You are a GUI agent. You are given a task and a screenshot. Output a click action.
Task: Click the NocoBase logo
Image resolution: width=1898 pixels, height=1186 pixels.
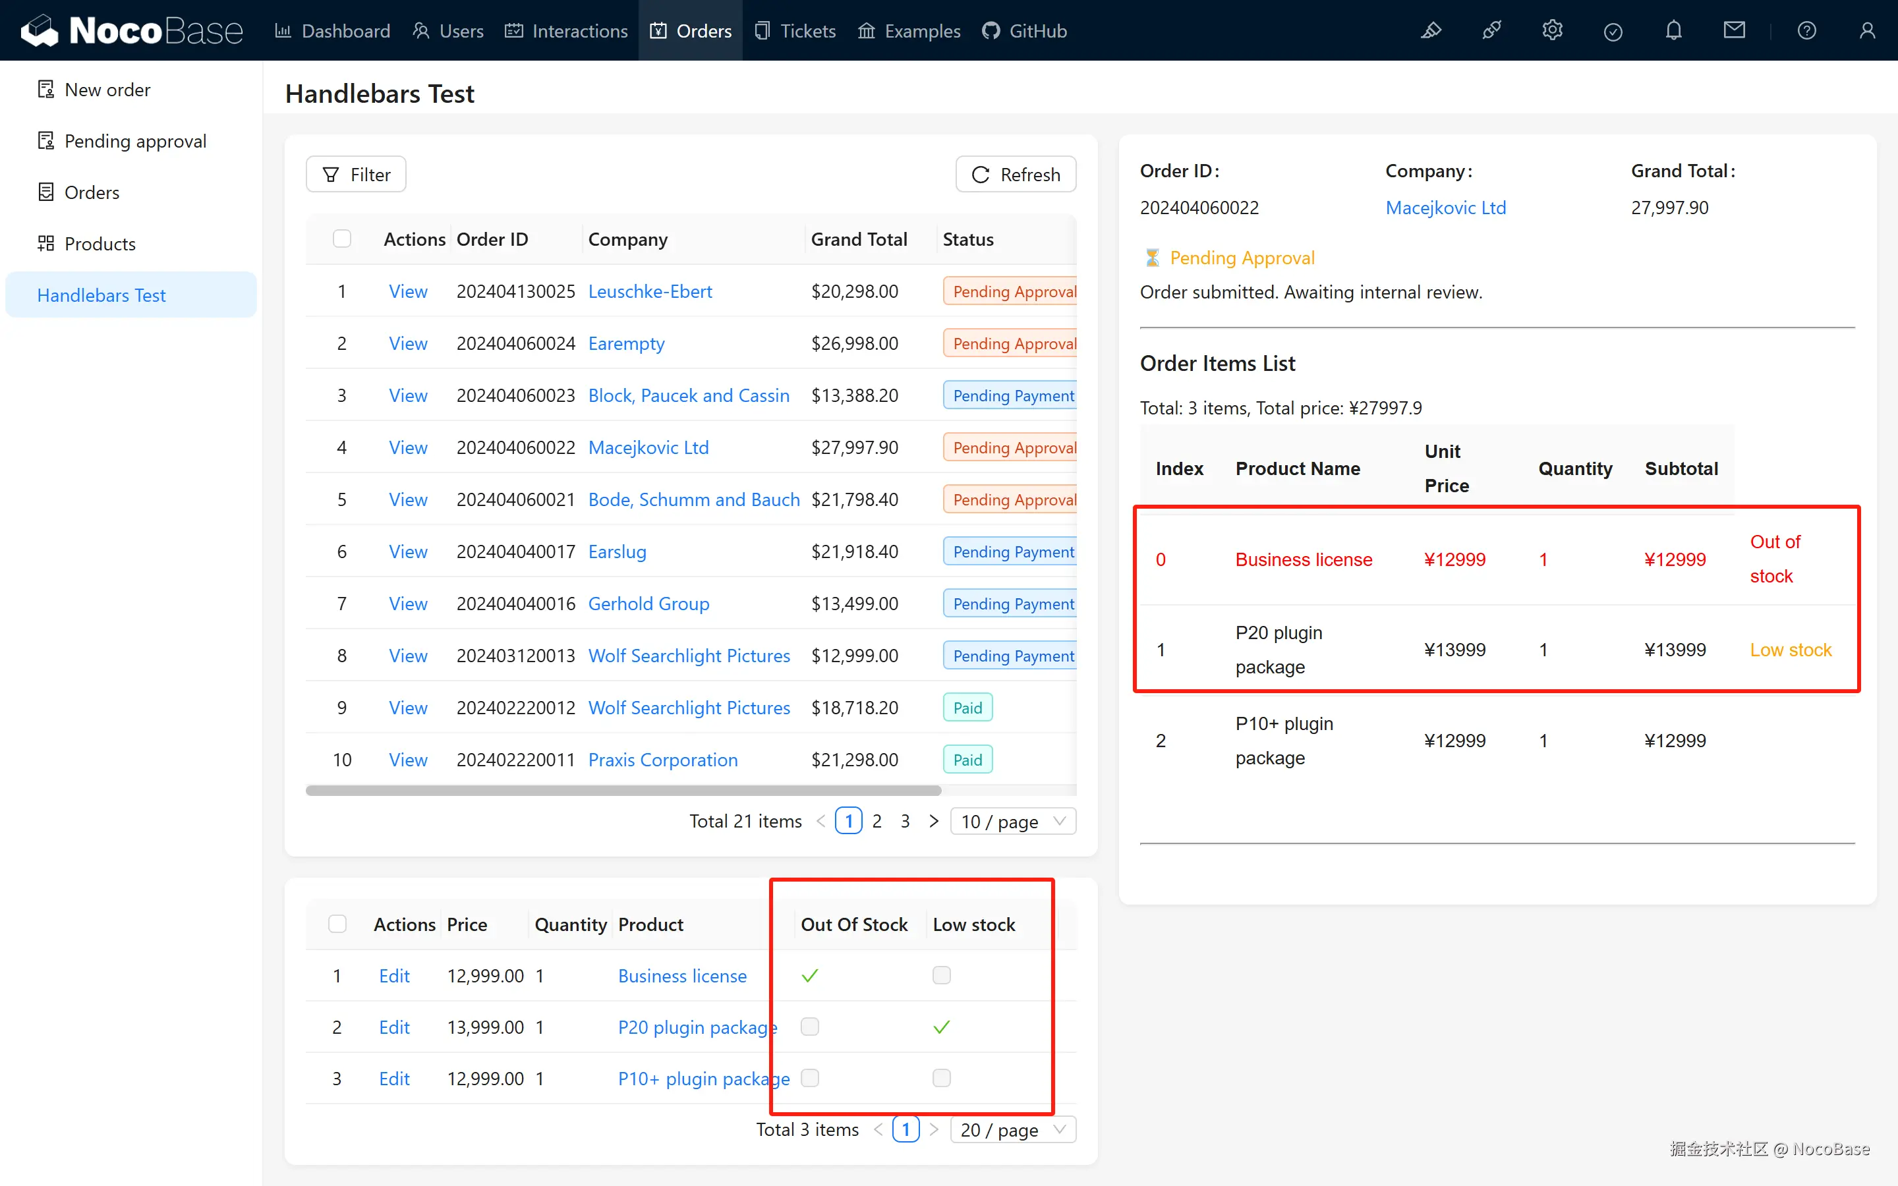click(132, 30)
